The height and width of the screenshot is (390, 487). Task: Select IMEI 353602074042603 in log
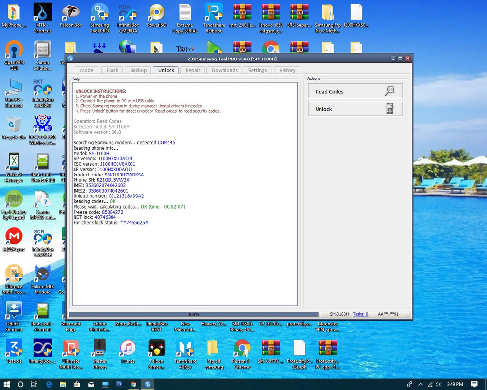[x=105, y=185]
